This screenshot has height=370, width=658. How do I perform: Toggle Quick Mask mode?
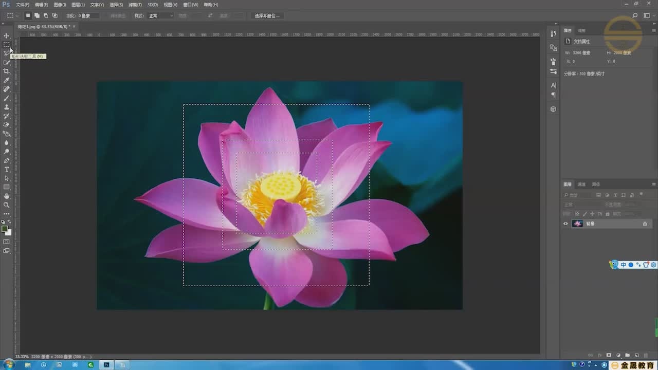(7, 242)
